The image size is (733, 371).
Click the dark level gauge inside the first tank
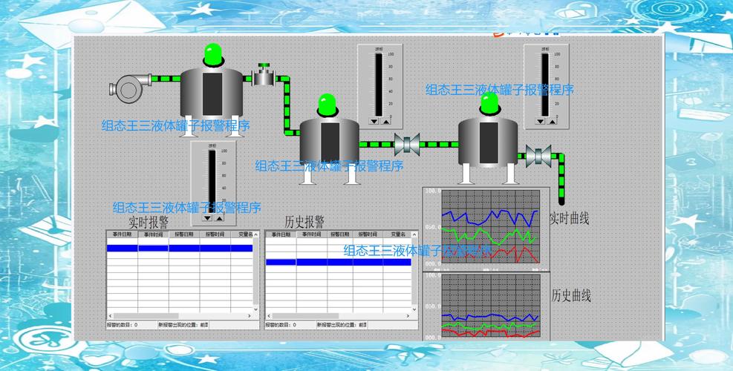[212, 94]
